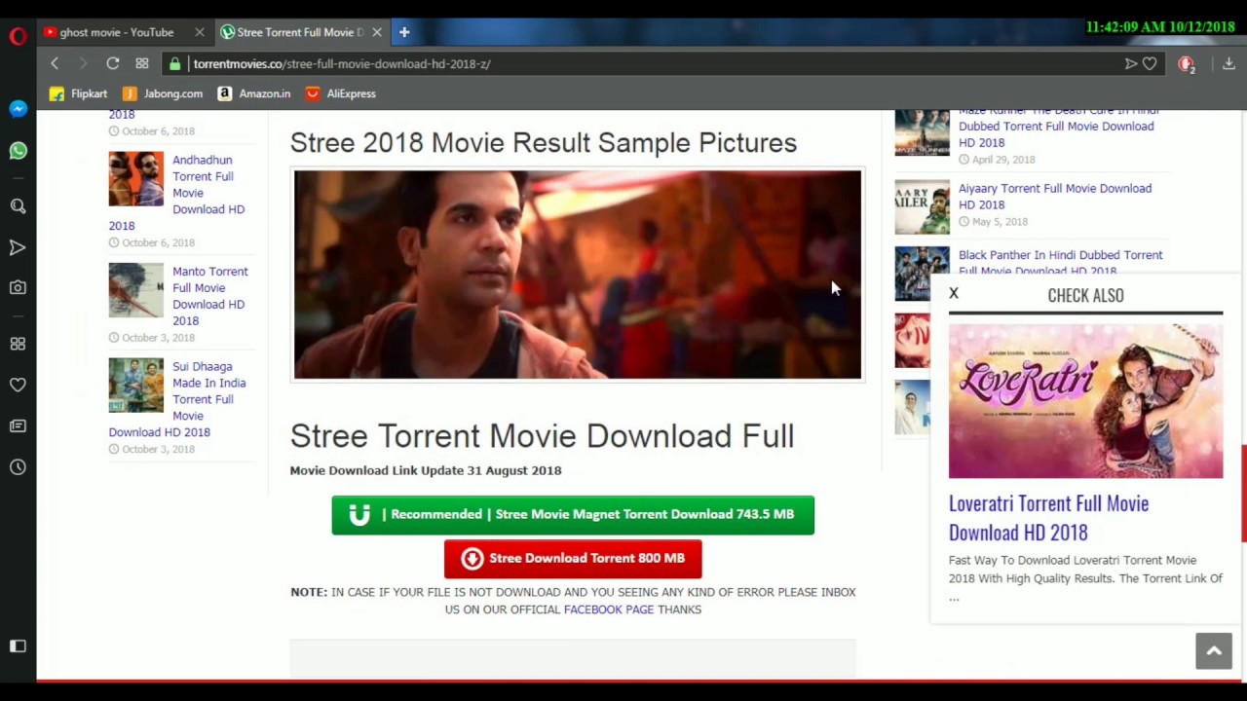Close the Stree Torrent tab
Screen dimensions: 1247x701
[x=377, y=32]
